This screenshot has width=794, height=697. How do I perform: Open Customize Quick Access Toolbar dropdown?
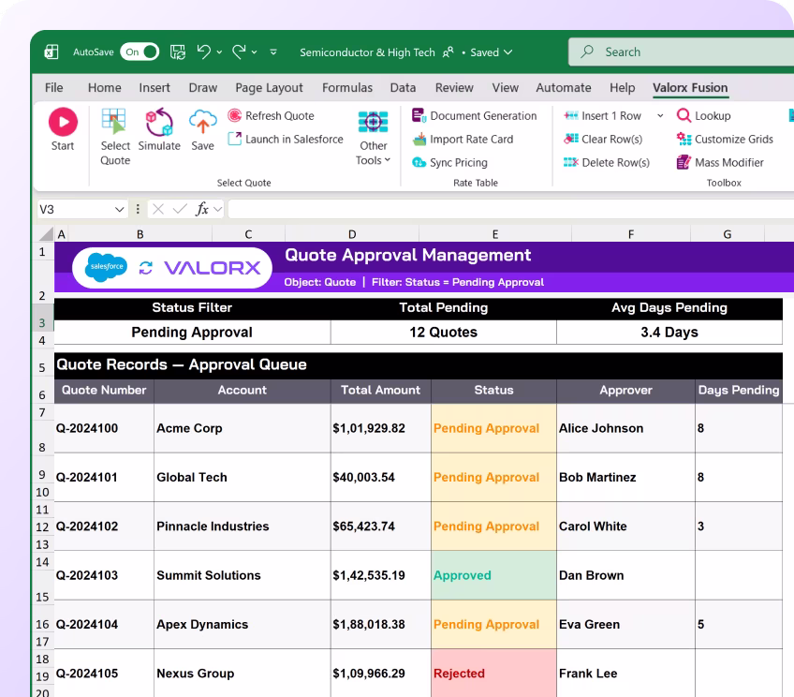tap(273, 52)
